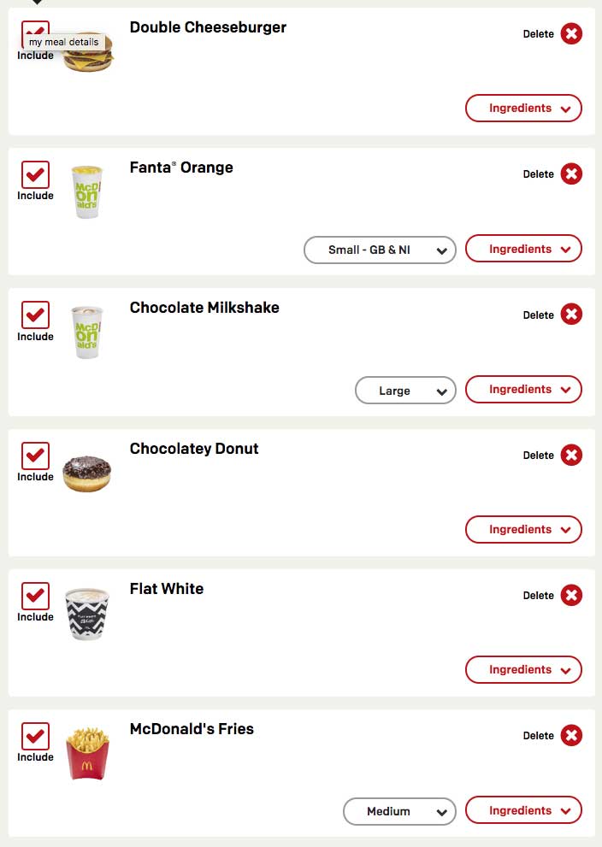The height and width of the screenshot is (847, 602).
Task: Toggle Include checkbox for Chocolatey Donut
Action: point(35,456)
